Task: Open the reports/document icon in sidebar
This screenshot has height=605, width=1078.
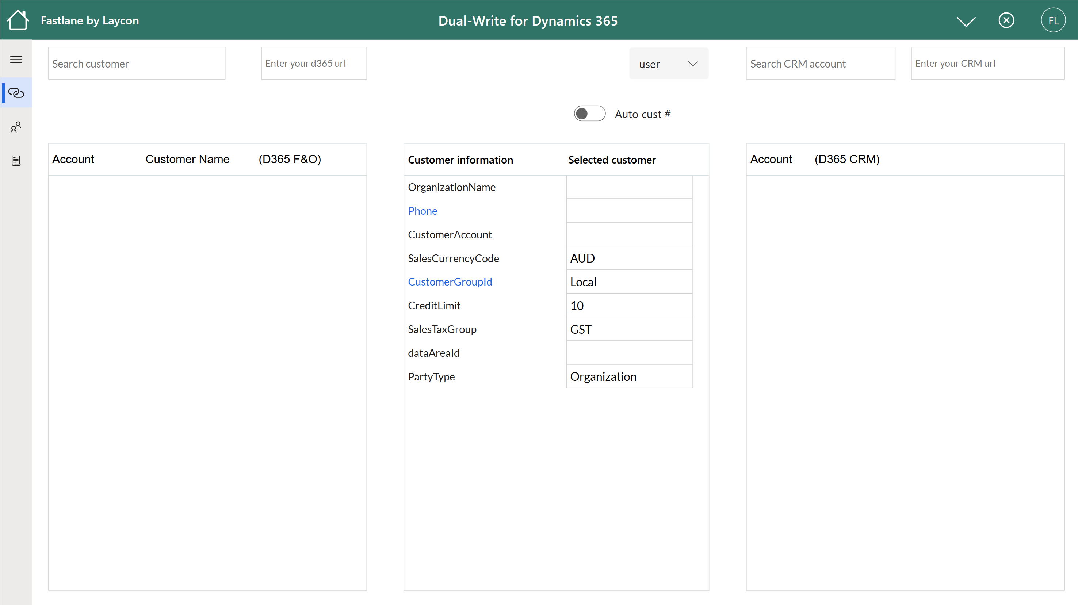Action: point(16,161)
